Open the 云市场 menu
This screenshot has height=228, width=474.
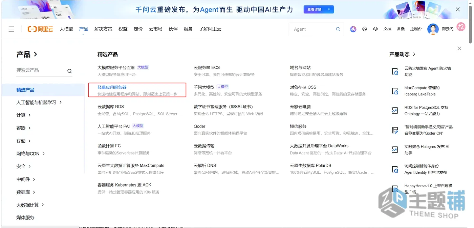[156, 29]
